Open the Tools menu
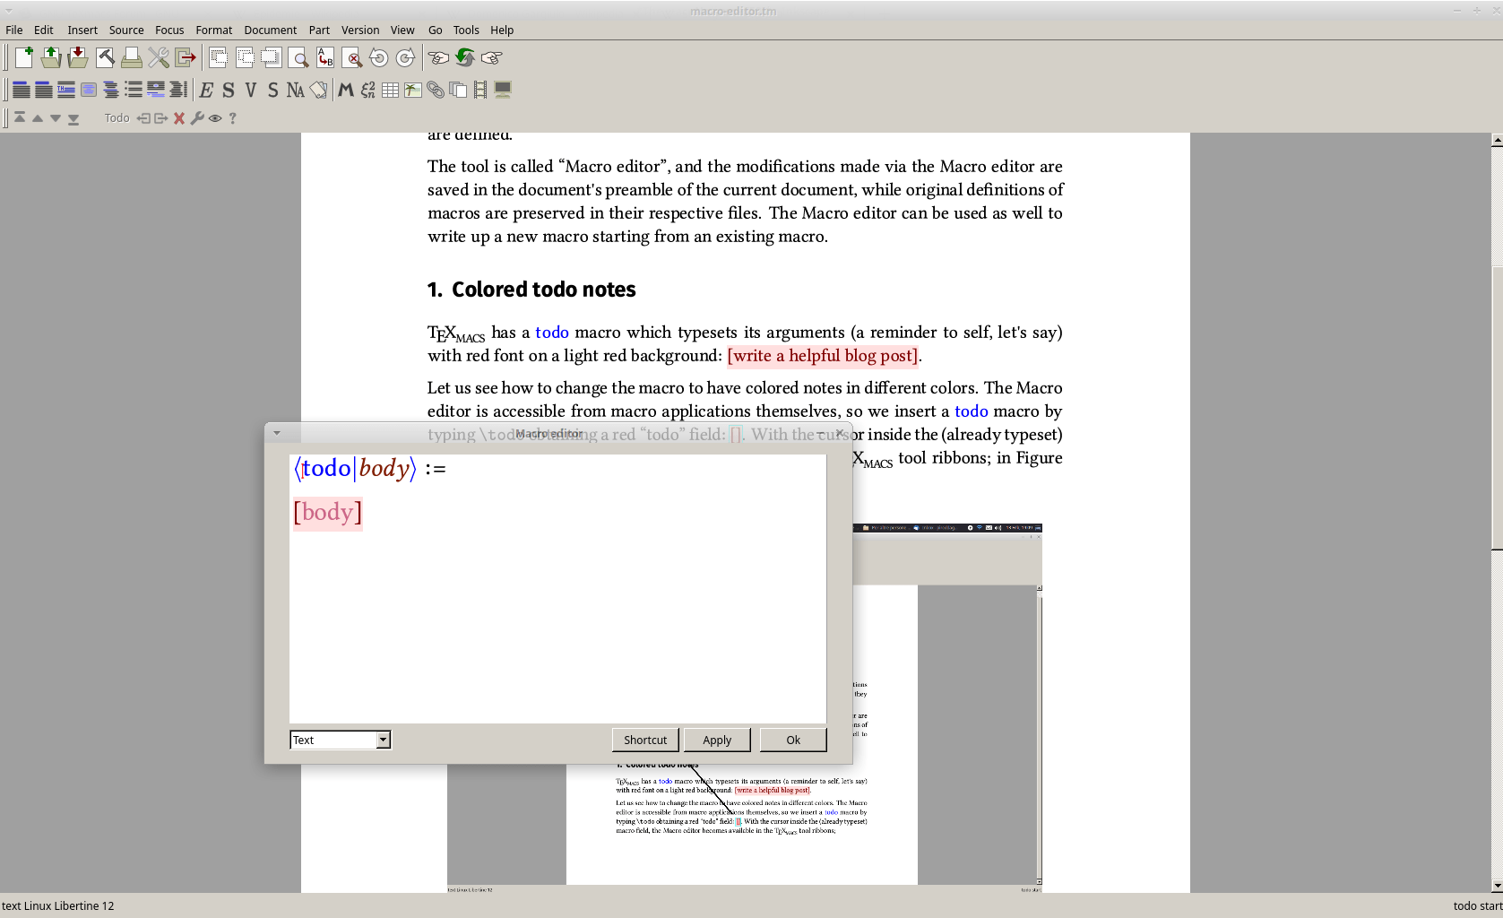Viewport: 1503px width, 918px height. click(x=466, y=30)
